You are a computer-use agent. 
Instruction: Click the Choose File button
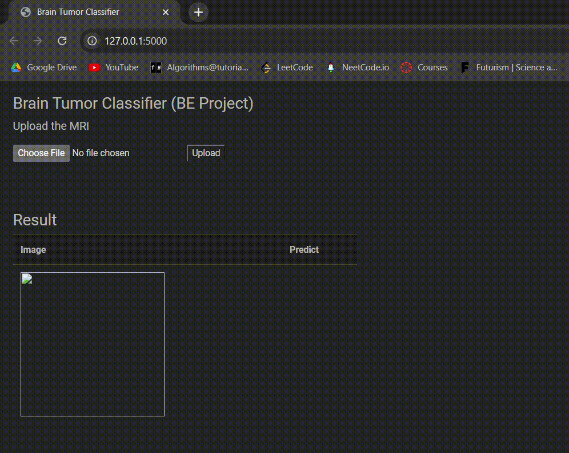41,153
